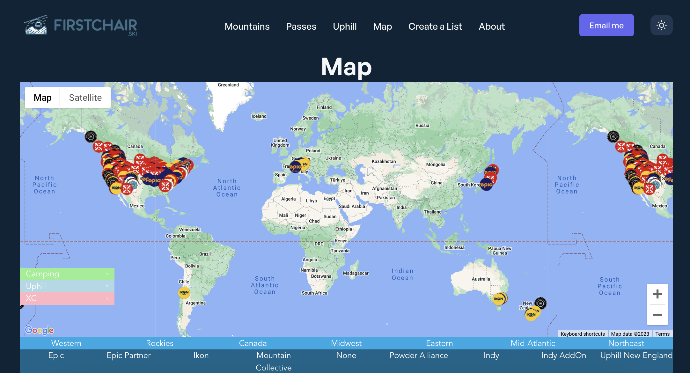
Task: Click the Ikon marker in Chile
Action: click(184, 292)
